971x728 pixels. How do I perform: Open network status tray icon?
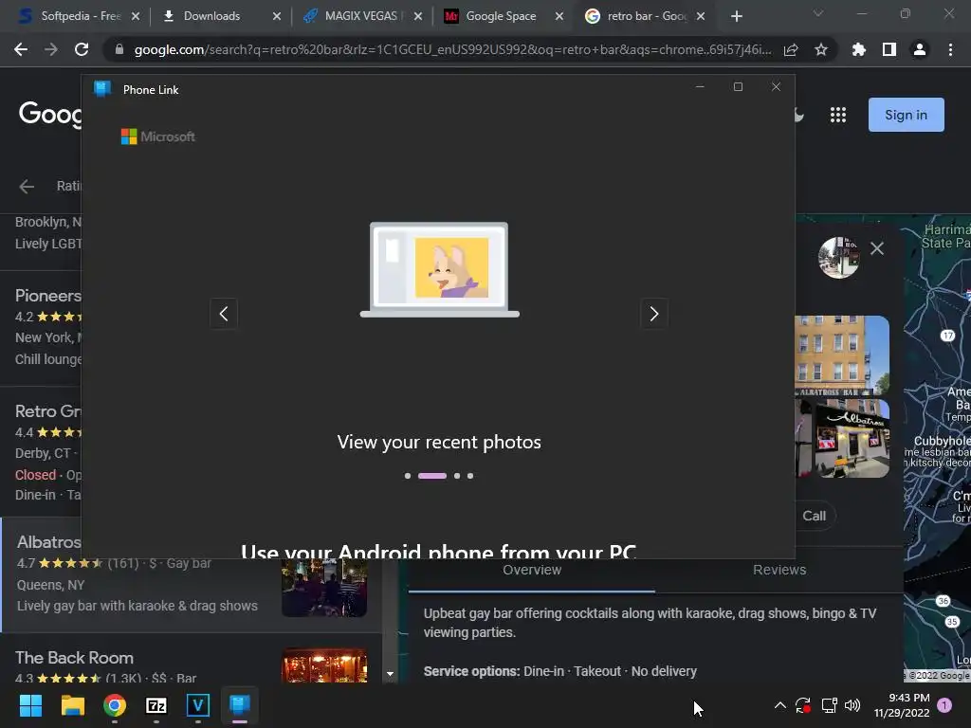pyautogui.click(x=829, y=705)
